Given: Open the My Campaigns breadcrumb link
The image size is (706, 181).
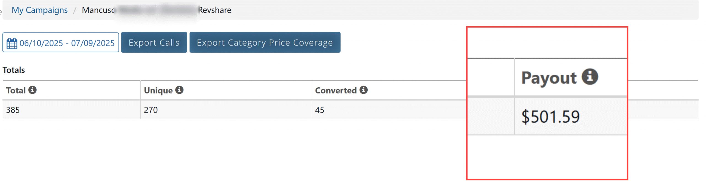Looking at the screenshot, I should [39, 10].
